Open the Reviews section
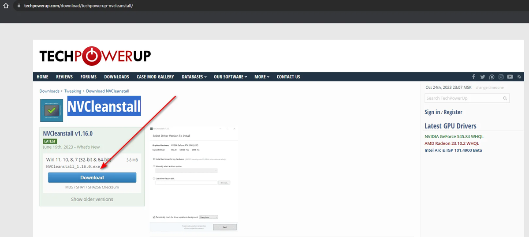Viewport: 529px width, 237px height. pyautogui.click(x=64, y=77)
